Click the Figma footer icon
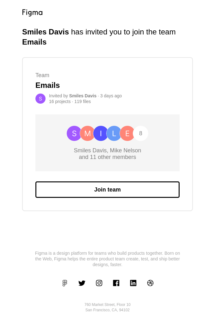Viewport: 215px width, 323px height. pyautogui.click(x=65, y=283)
